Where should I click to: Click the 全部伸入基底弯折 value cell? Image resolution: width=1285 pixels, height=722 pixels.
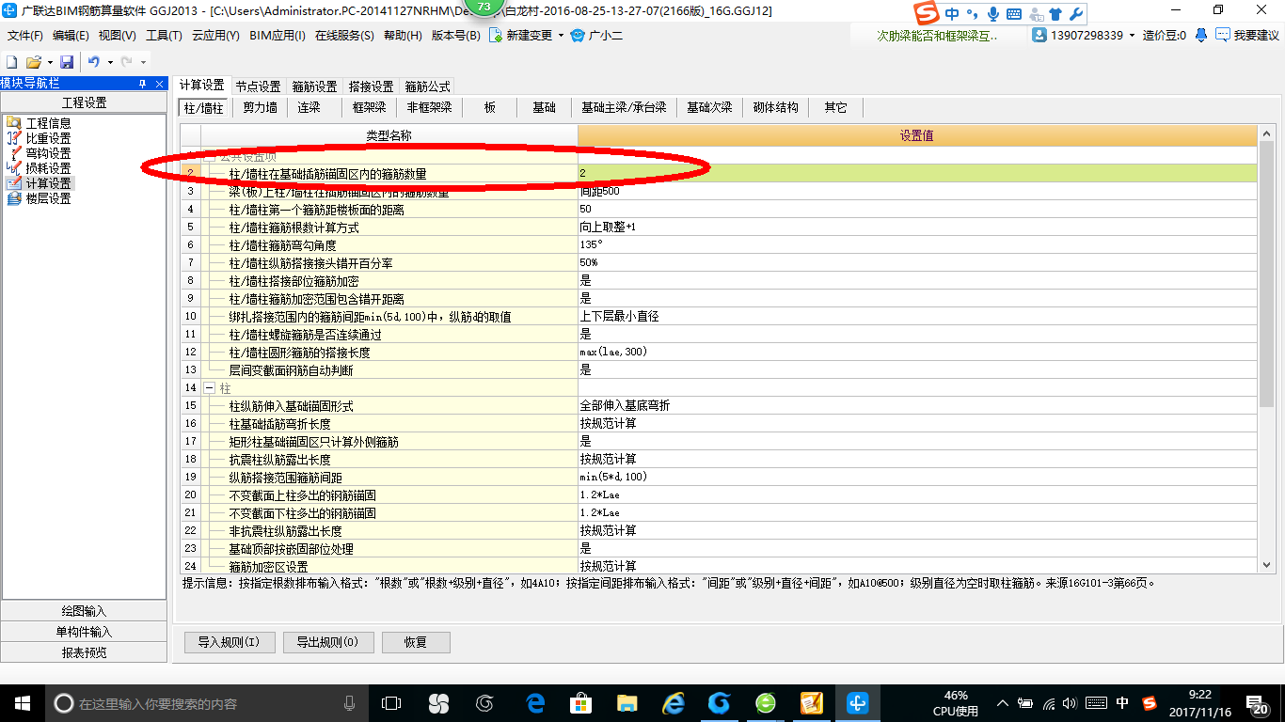click(916, 405)
